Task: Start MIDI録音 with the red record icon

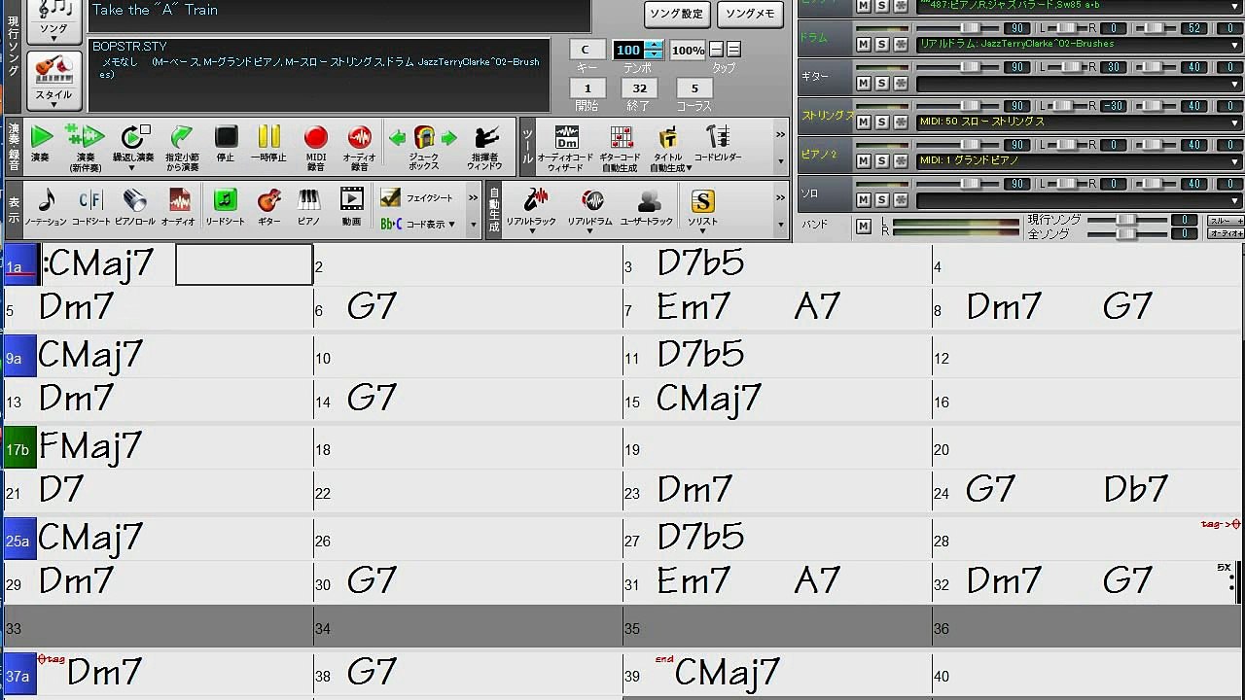Action: [x=316, y=147]
